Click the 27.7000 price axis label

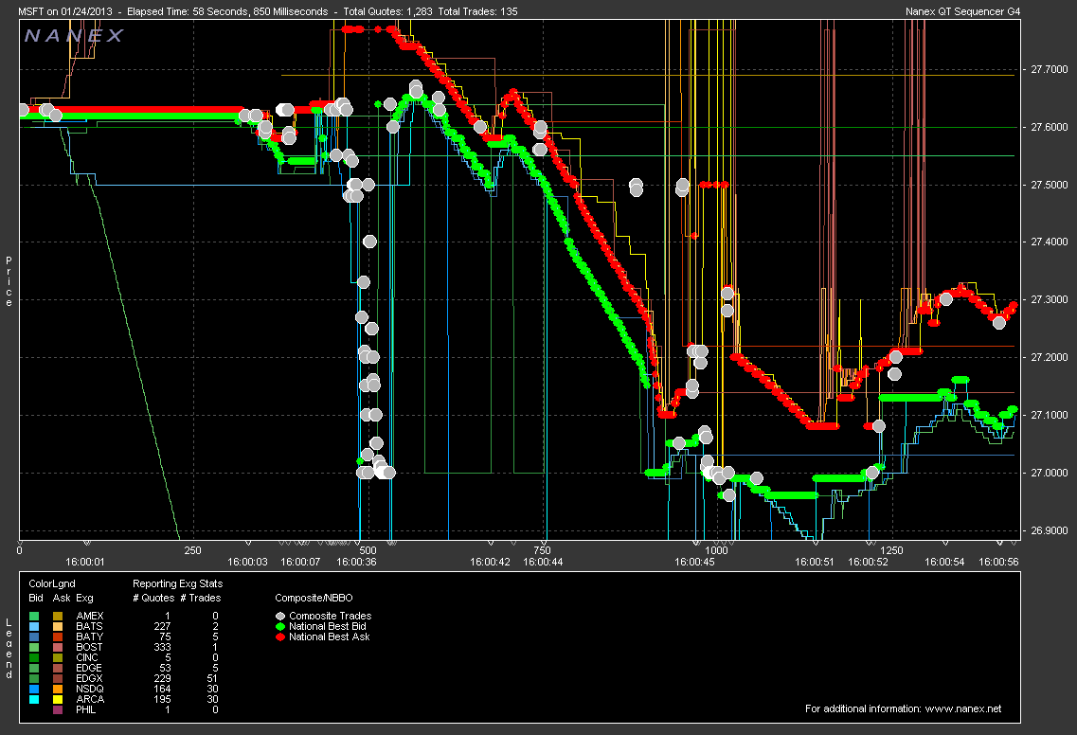pyautogui.click(x=1050, y=69)
